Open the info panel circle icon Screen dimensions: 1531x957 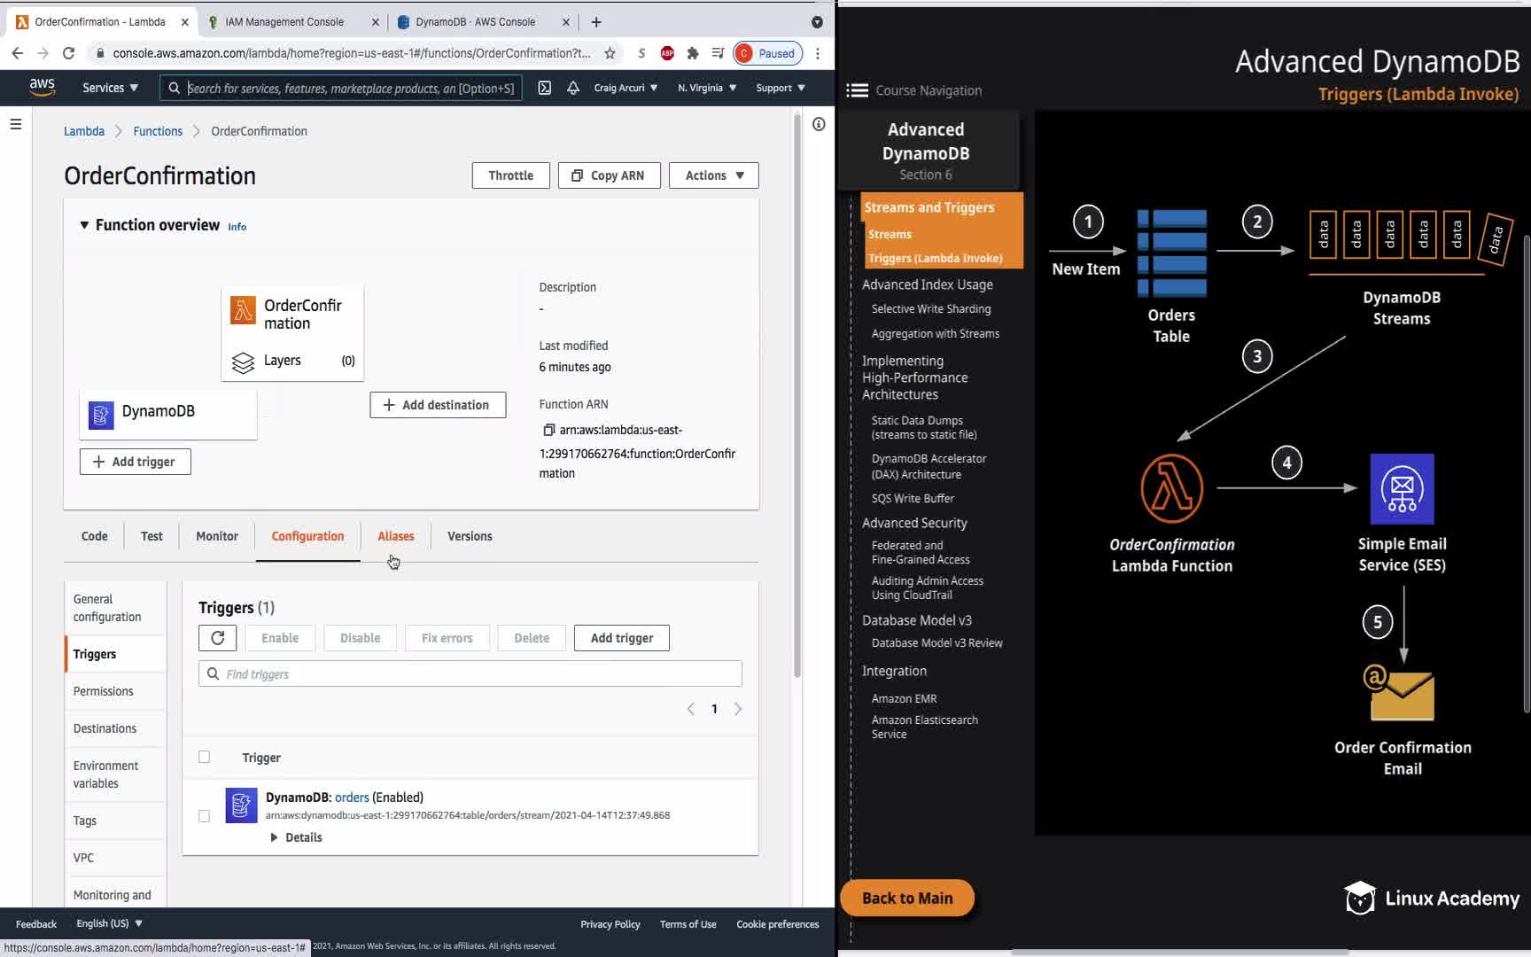pyautogui.click(x=819, y=124)
